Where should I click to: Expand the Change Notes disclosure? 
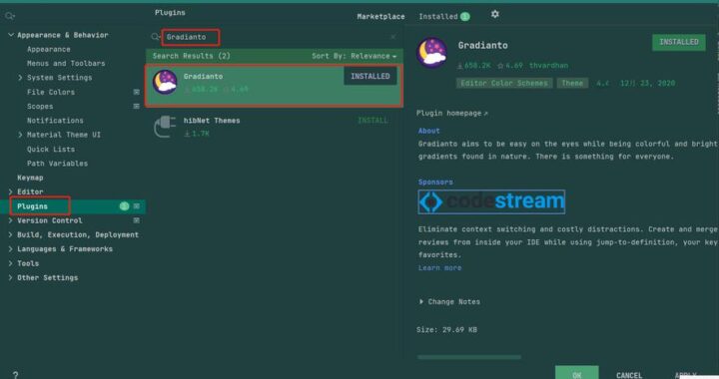421,301
